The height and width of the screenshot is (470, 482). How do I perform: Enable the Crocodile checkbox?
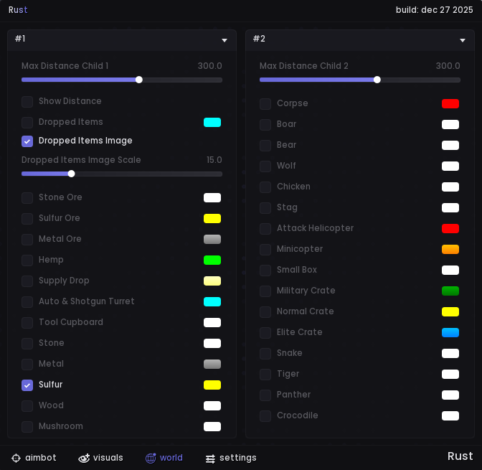pos(265,416)
